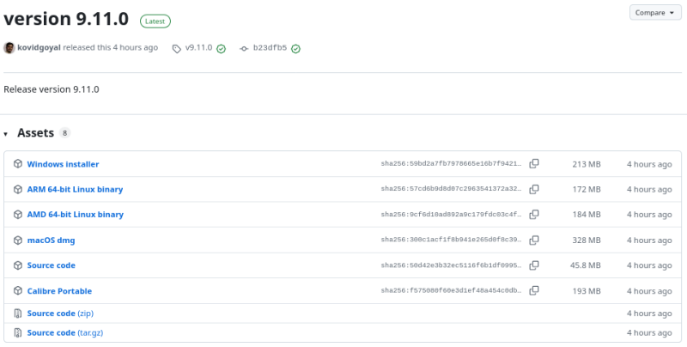Open commit b23dfb5
Image resolution: width=687 pixels, height=347 pixels.
point(270,48)
